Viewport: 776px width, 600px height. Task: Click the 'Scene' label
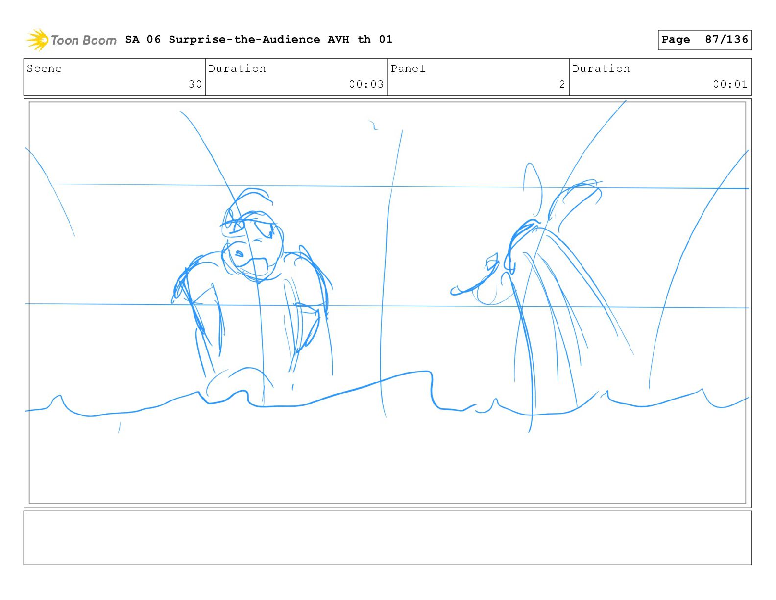coord(44,68)
